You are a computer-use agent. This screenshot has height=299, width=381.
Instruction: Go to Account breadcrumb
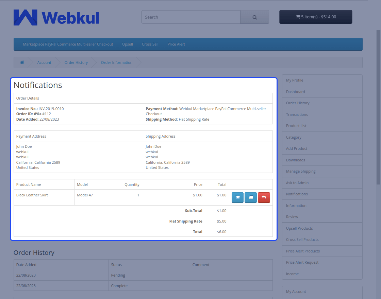(x=44, y=63)
